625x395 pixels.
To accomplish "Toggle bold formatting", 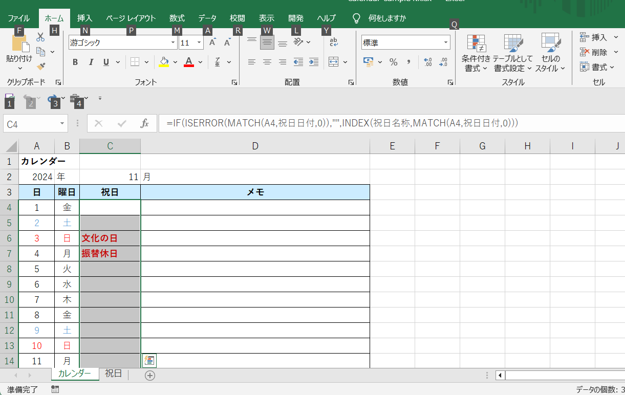I will click(x=75, y=62).
